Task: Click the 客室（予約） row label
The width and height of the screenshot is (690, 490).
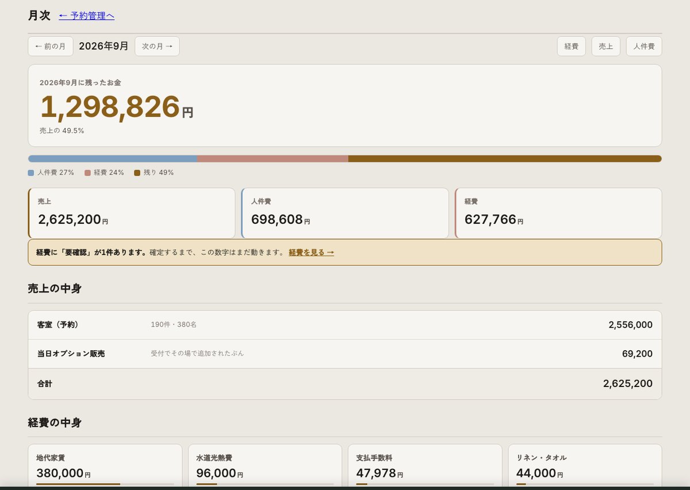Action: (x=58, y=325)
